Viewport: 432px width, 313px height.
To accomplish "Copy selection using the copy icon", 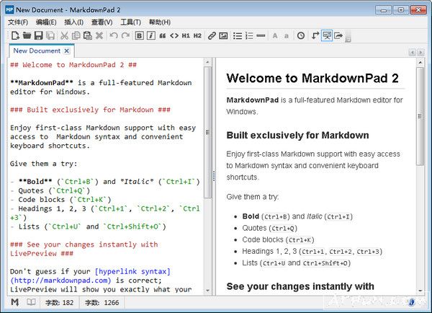I will 76,35.
